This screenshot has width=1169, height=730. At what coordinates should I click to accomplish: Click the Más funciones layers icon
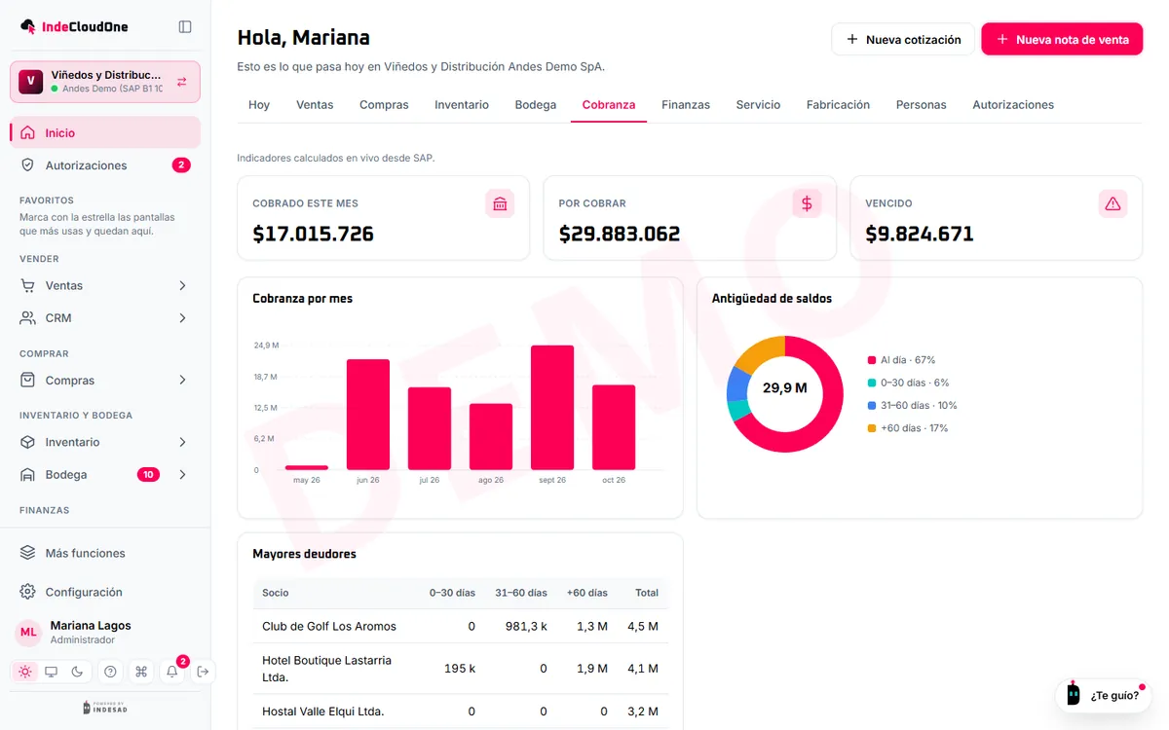click(28, 553)
